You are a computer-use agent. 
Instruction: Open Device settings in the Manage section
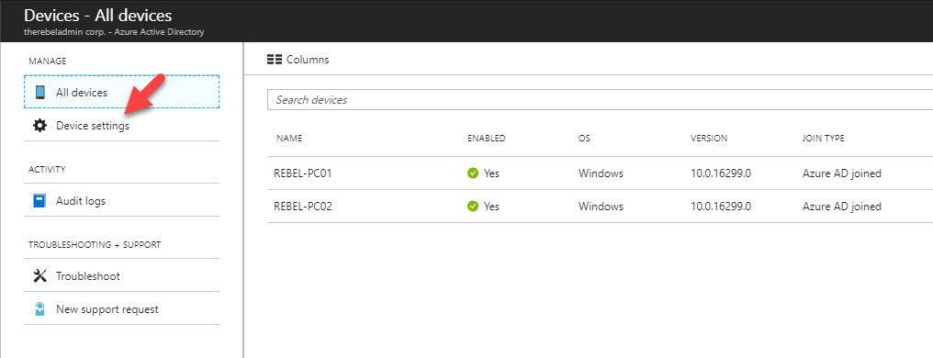click(x=121, y=126)
